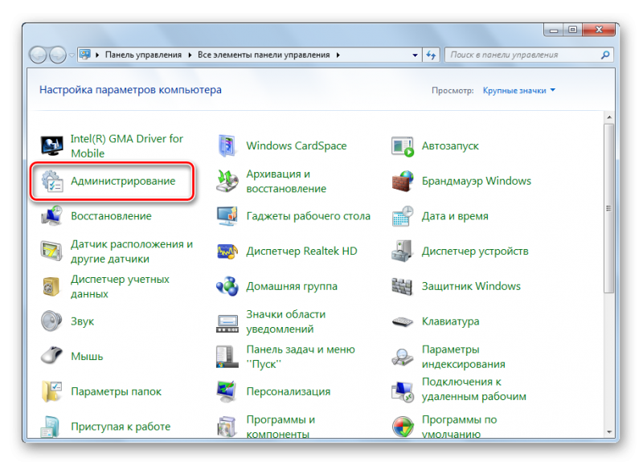Open Подключения к удаленным рабочим icon

coord(403,391)
